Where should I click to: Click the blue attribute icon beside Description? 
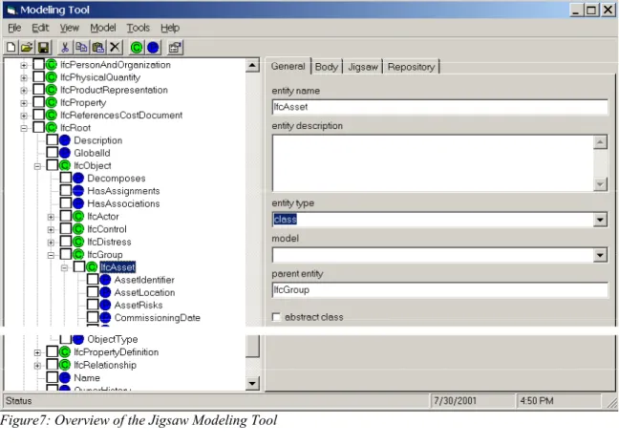click(x=65, y=140)
